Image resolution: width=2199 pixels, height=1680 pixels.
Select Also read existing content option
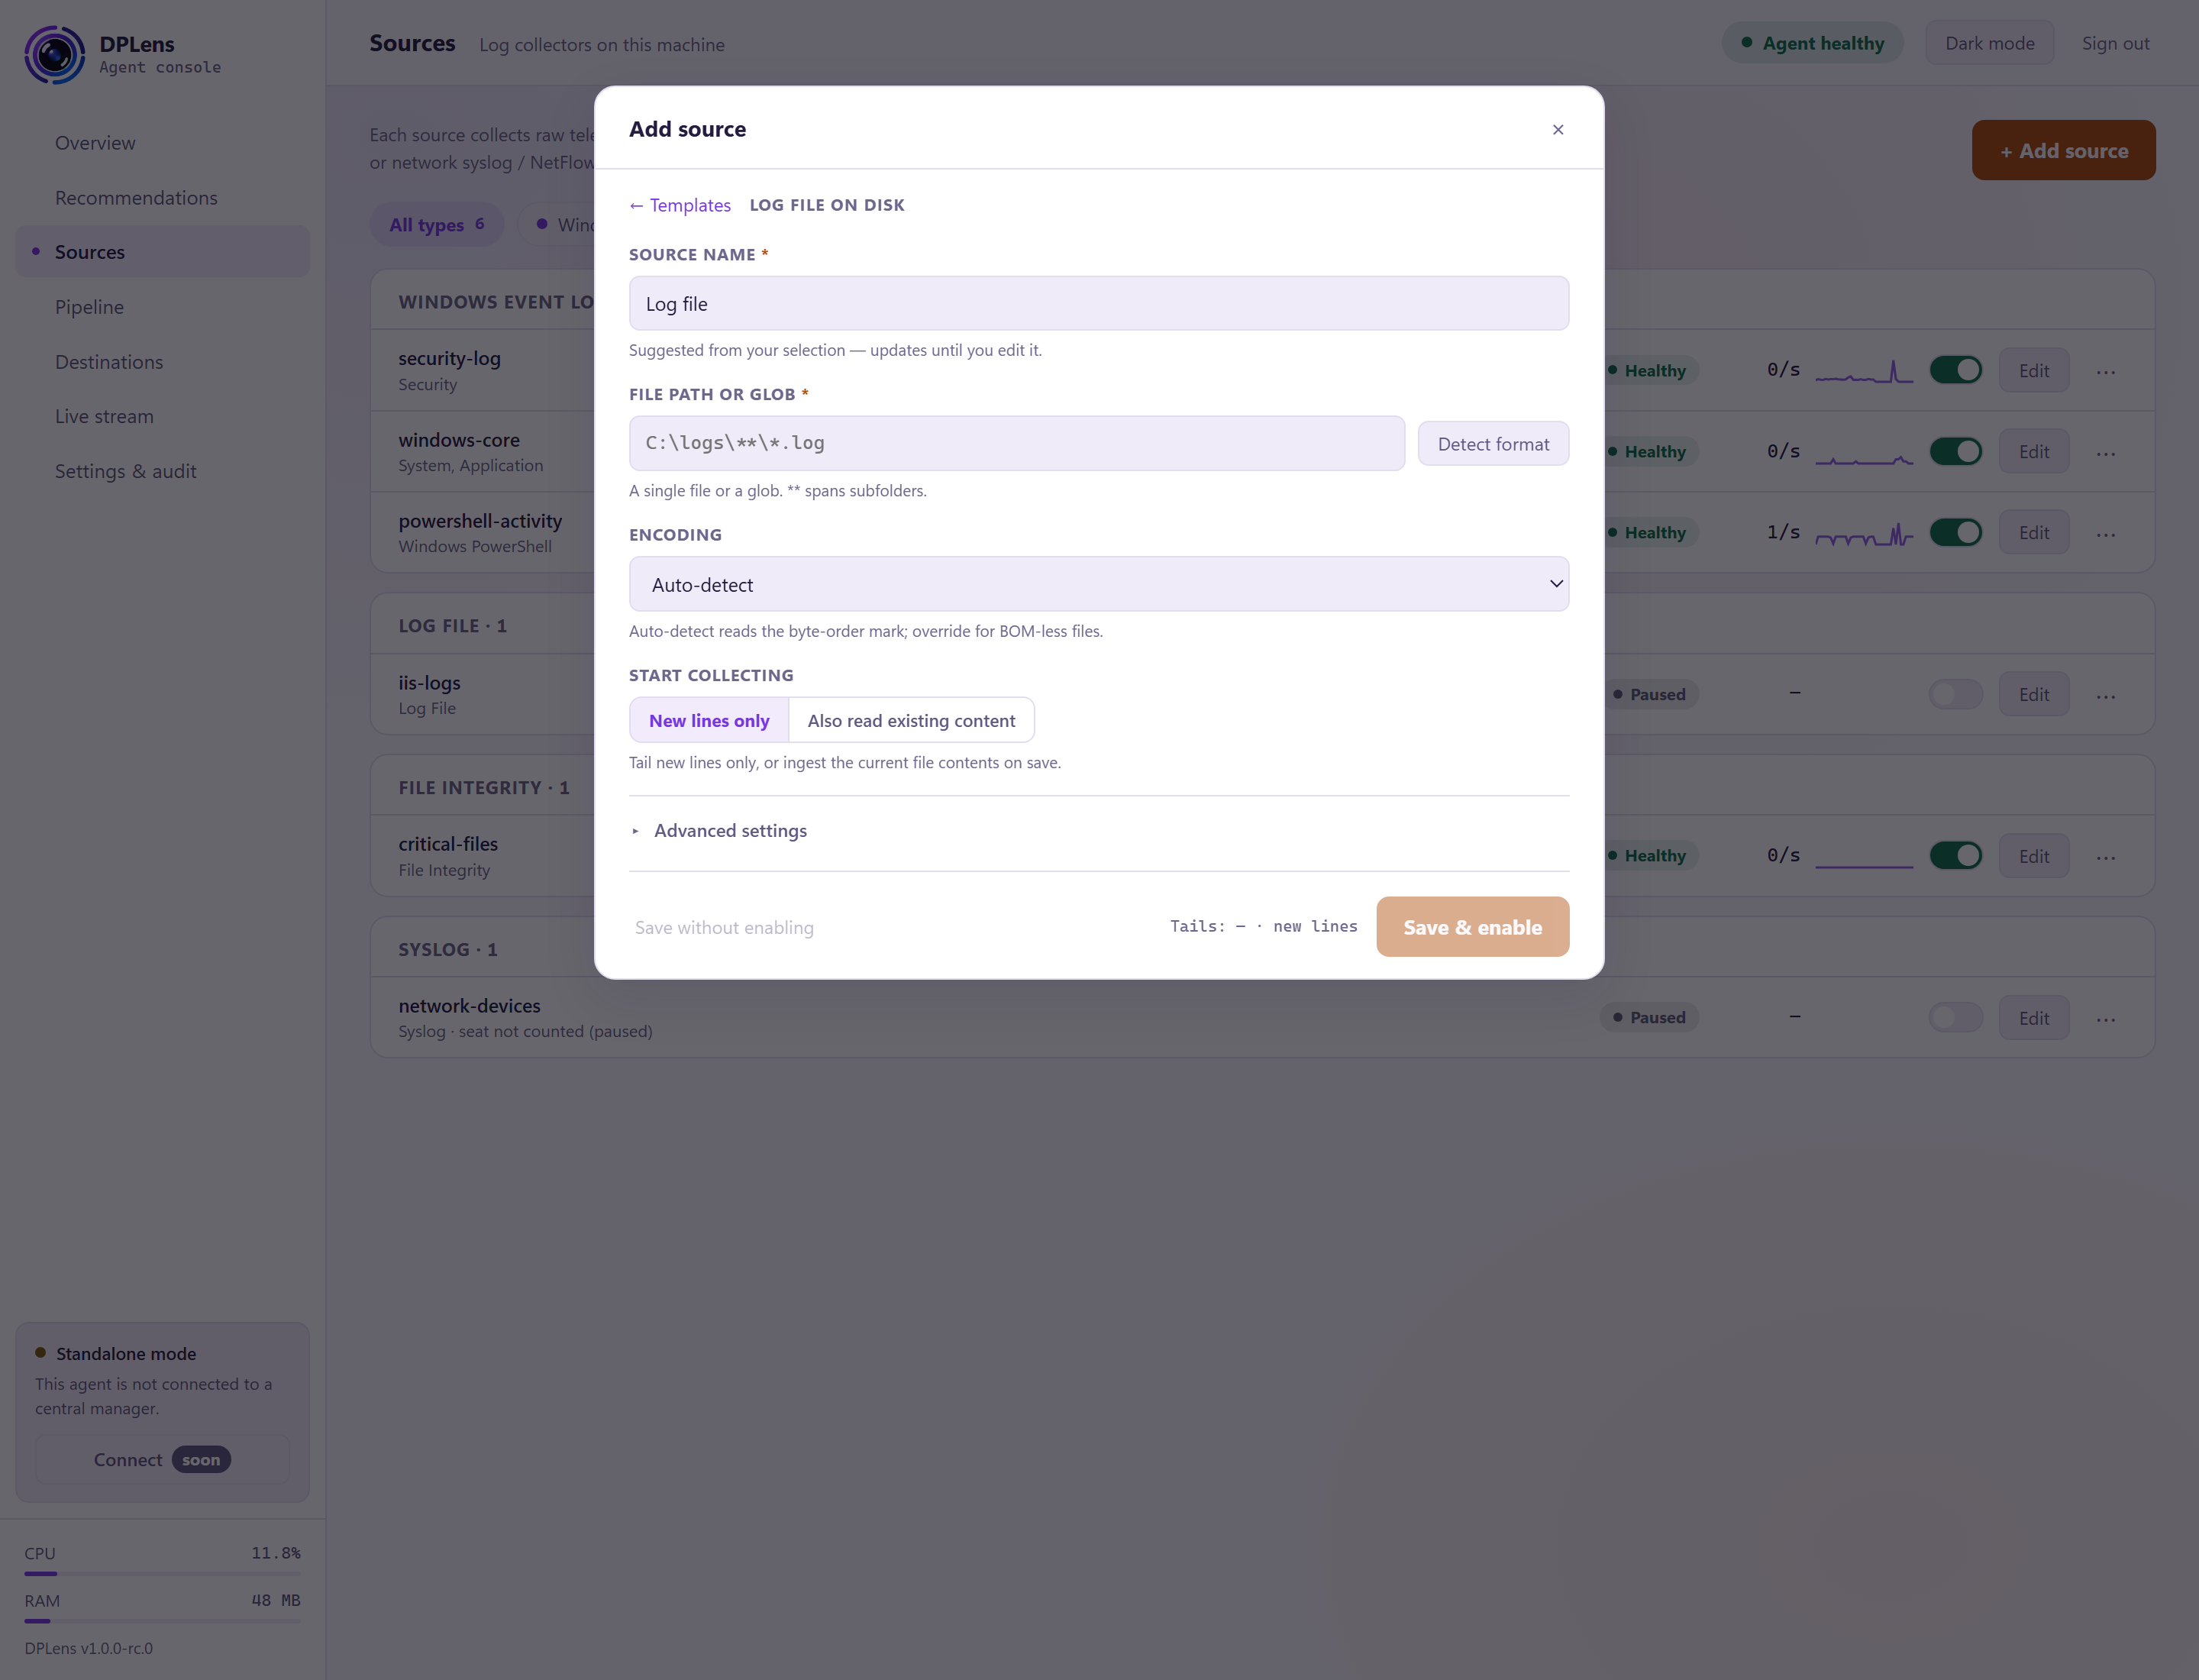pos(911,720)
